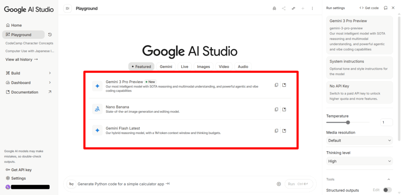401x195 pixels.
Task: Collapse the Tools section
Action: 388,179
